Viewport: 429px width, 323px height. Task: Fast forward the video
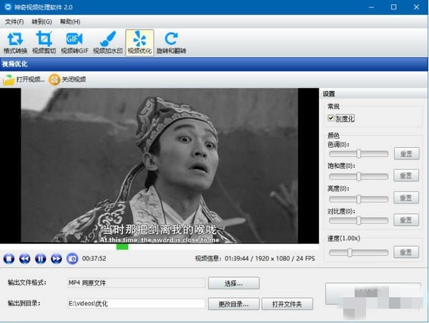56,259
